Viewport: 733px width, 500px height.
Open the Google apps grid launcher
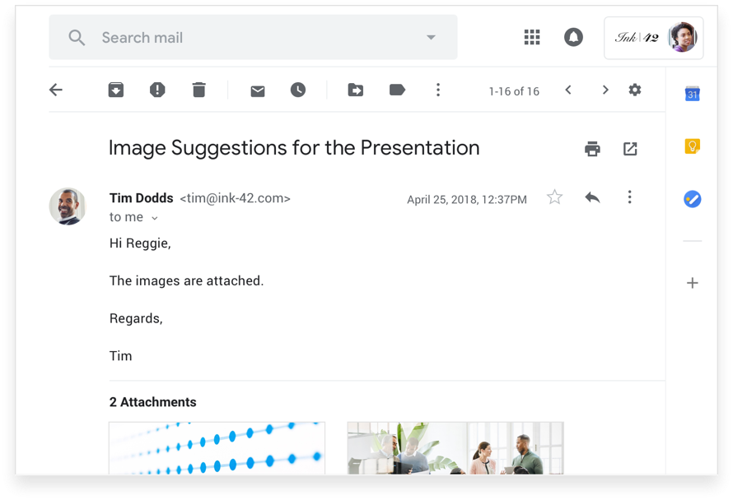point(532,37)
